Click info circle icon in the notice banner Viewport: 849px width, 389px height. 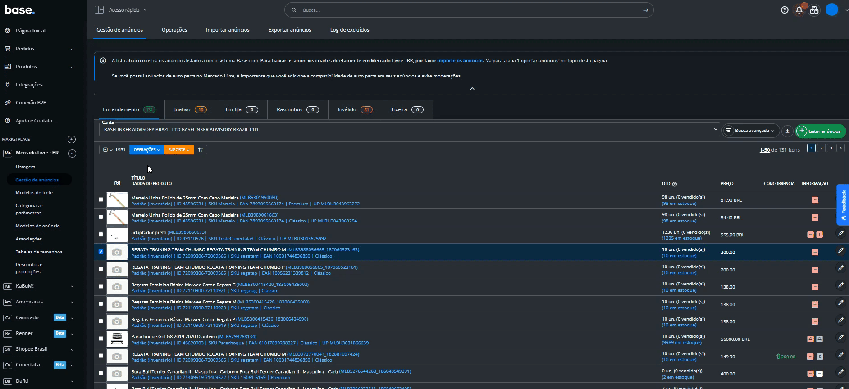coord(103,60)
